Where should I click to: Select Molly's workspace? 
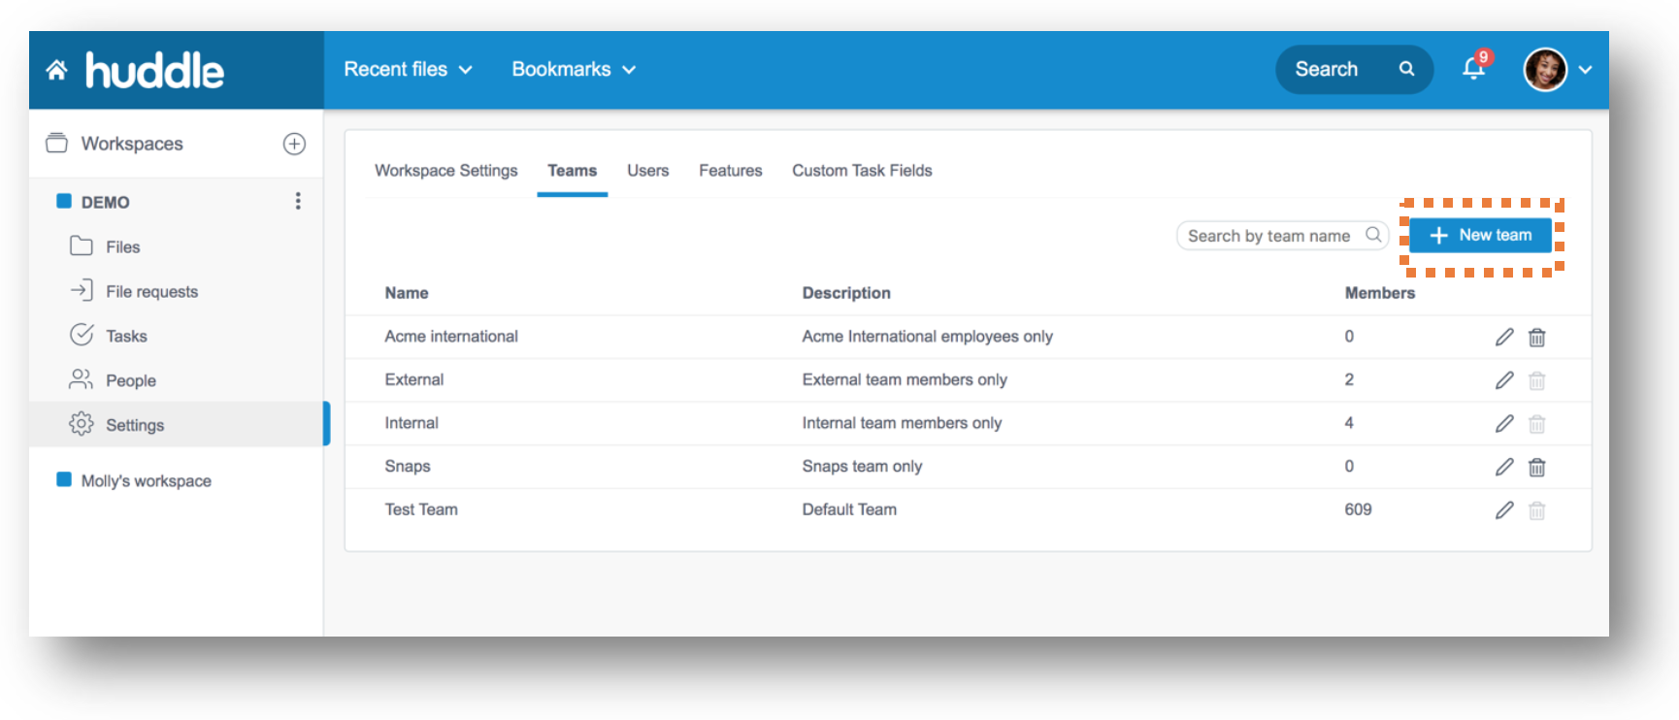pos(146,480)
